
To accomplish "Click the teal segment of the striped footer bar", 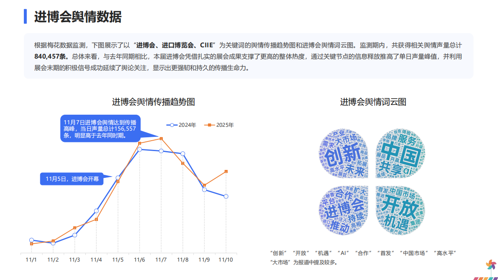I will tap(490, 278).
